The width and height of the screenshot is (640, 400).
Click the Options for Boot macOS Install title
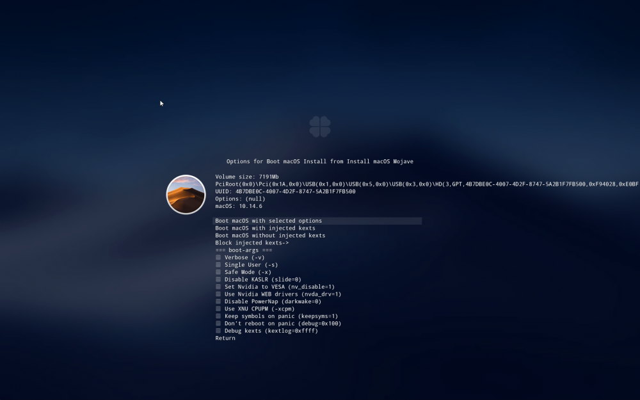(320, 162)
